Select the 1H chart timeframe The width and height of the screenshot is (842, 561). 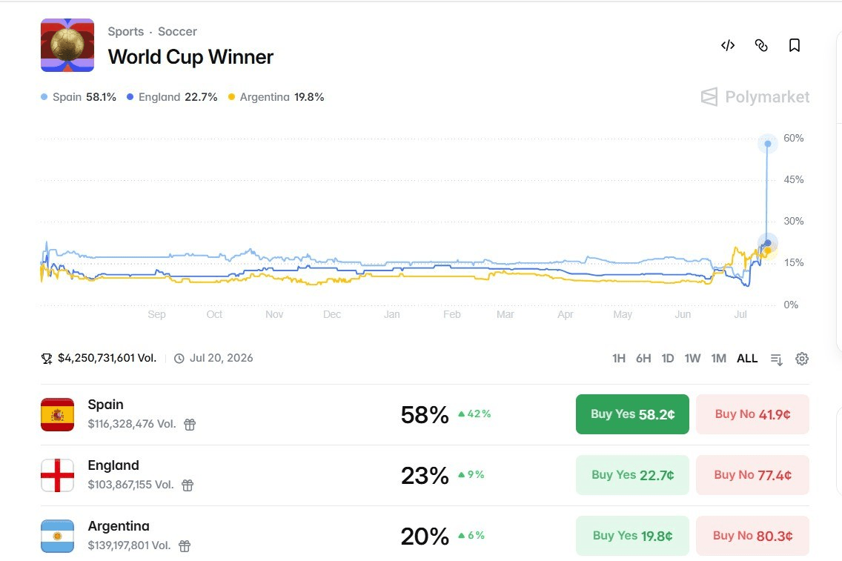[619, 359]
